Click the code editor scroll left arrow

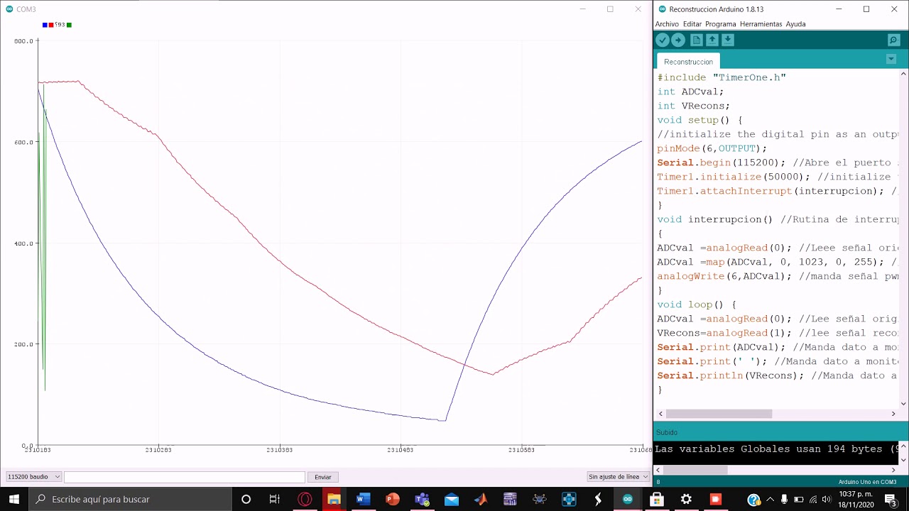click(x=660, y=414)
